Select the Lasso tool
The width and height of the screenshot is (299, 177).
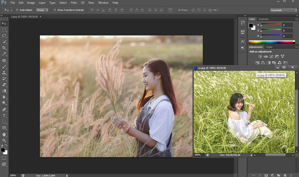(x=4, y=36)
